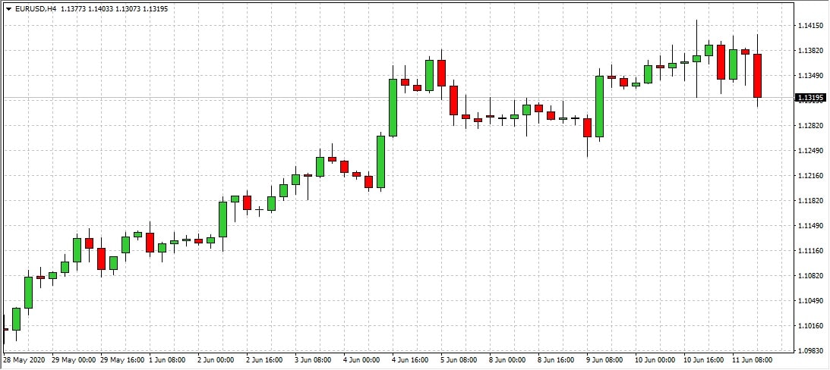The height and width of the screenshot is (370, 830).
Task: Click the 10 Jun 16:00 time label
Action: click(705, 360)
